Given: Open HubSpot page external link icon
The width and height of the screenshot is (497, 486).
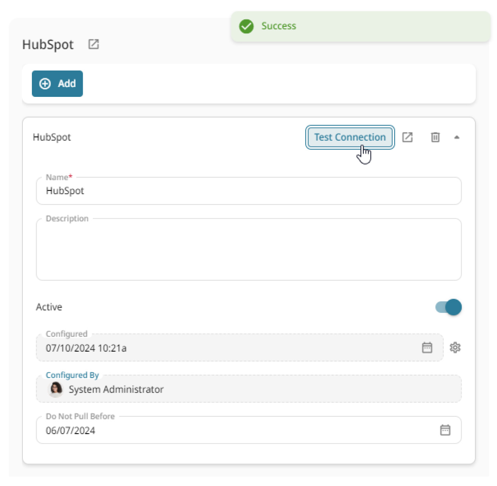Looking at the screenshot, I should point(93,44).
